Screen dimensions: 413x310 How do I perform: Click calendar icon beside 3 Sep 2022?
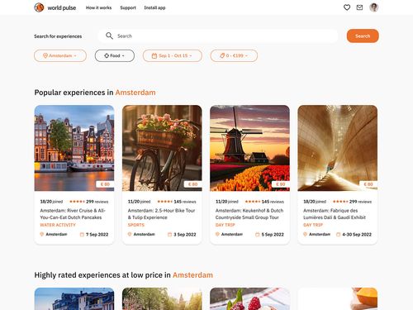[x=170, y=235]
